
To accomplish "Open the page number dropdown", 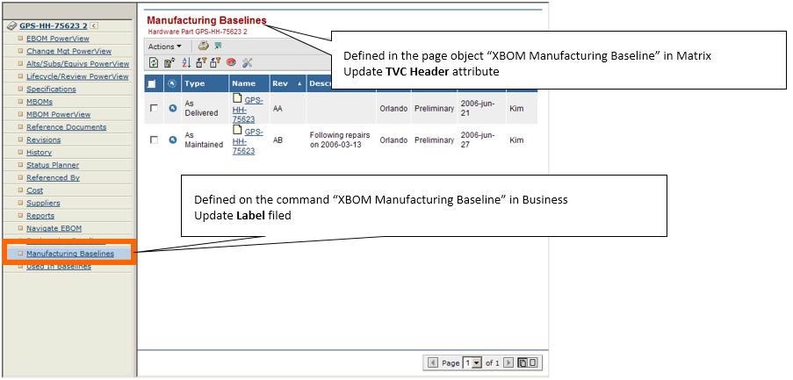I will (x=478, y=362).
